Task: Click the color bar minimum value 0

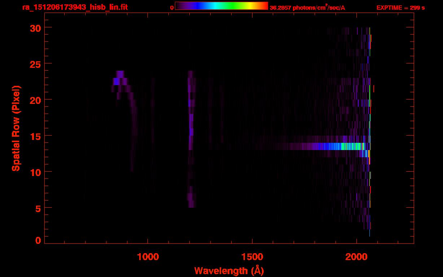Action: [x=172, y=8]
